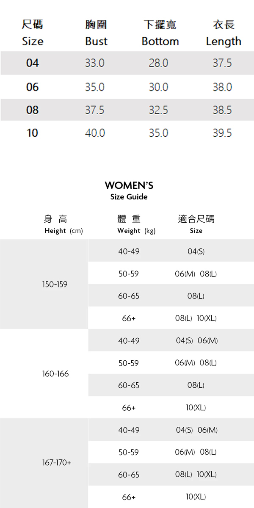Click the 40.0 bust measurement
The image size is (254, 508).
click(95, 133)
